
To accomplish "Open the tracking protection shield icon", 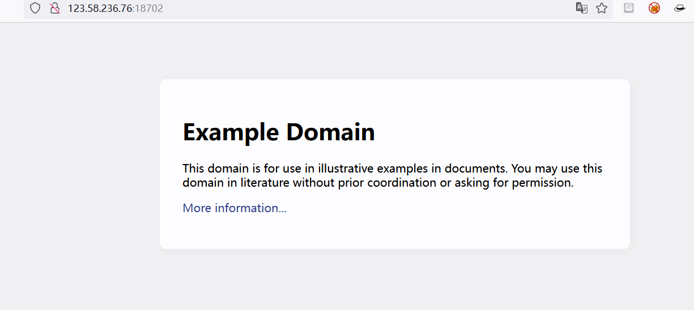I will (x=35, y=8).
